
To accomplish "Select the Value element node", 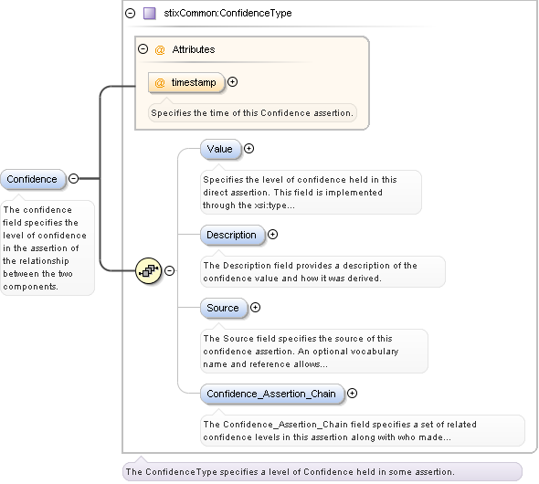I will [221, 149].
